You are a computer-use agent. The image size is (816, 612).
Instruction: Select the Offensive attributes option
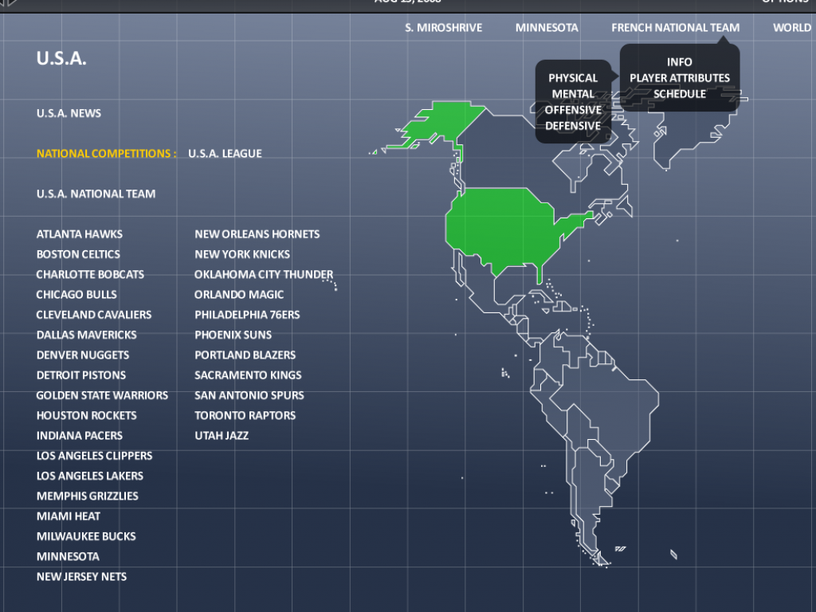click(x=572, y=110)
